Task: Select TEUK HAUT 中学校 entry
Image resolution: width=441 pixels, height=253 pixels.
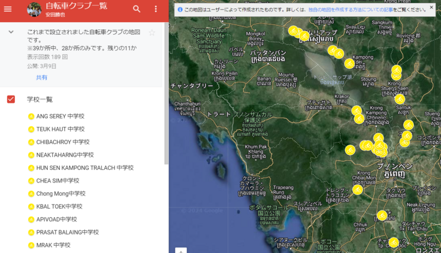Action: [60, 129]
